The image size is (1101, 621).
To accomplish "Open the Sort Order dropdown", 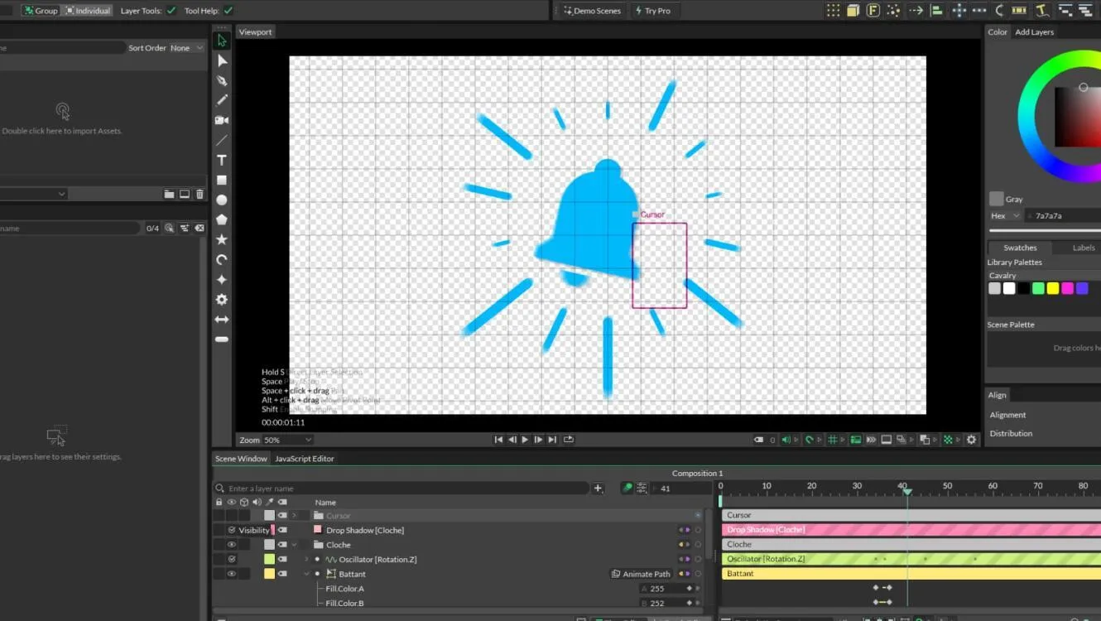I will (186, 48).
